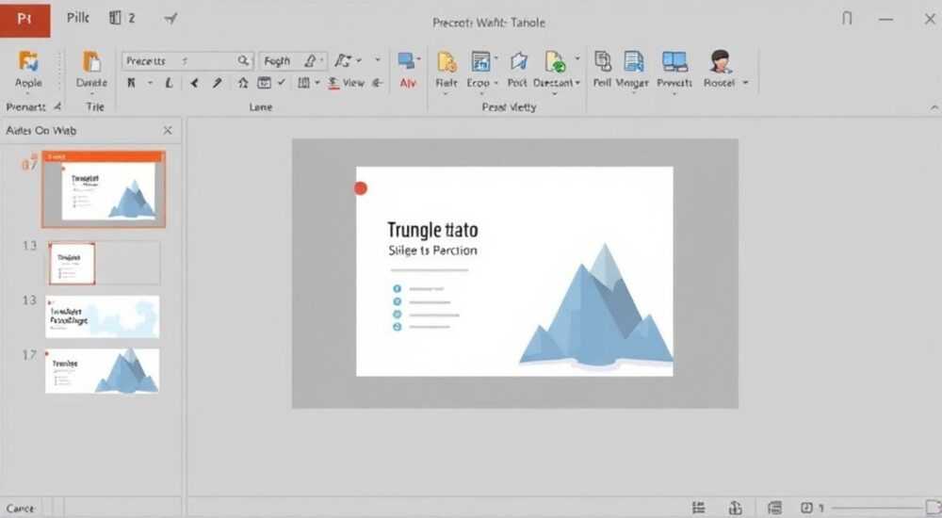Click the Silge ts Parction subtitle
This screenshot has height=518, width=942.
[x=432, y=251]
